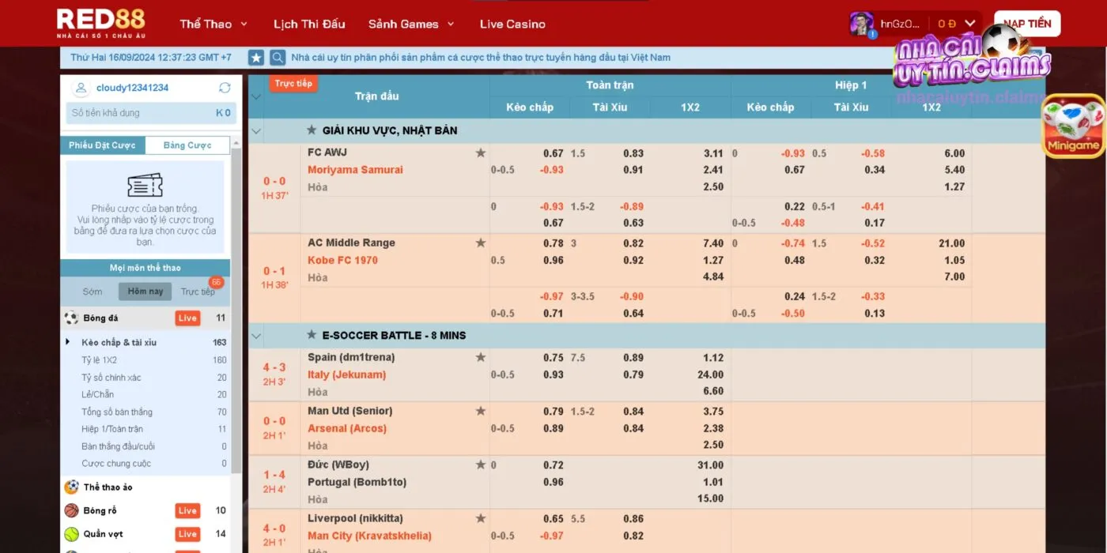The image size is (1107, 553).
Task: Click the search magnifier icon in announcement bar
Action: 278,58
